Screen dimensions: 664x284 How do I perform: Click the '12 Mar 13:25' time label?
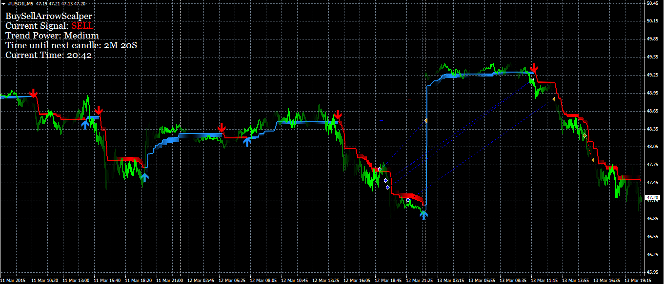326,281
